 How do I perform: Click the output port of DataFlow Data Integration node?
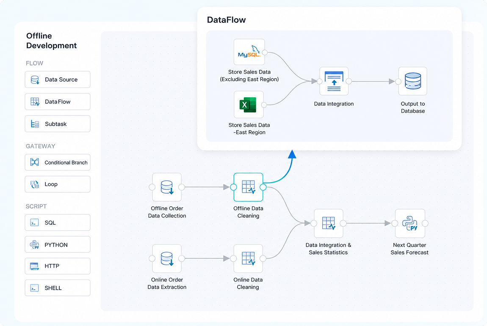(349, 81)
